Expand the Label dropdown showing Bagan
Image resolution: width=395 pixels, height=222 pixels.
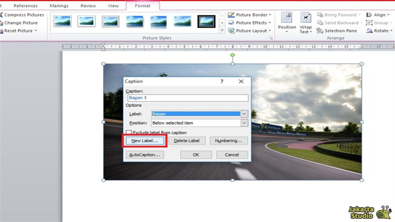tap(244, 114)
